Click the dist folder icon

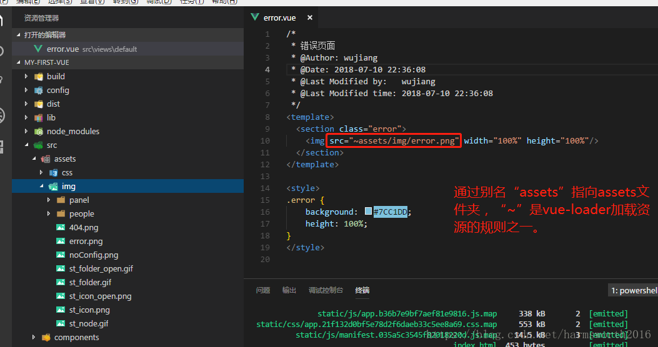point(39,104)
